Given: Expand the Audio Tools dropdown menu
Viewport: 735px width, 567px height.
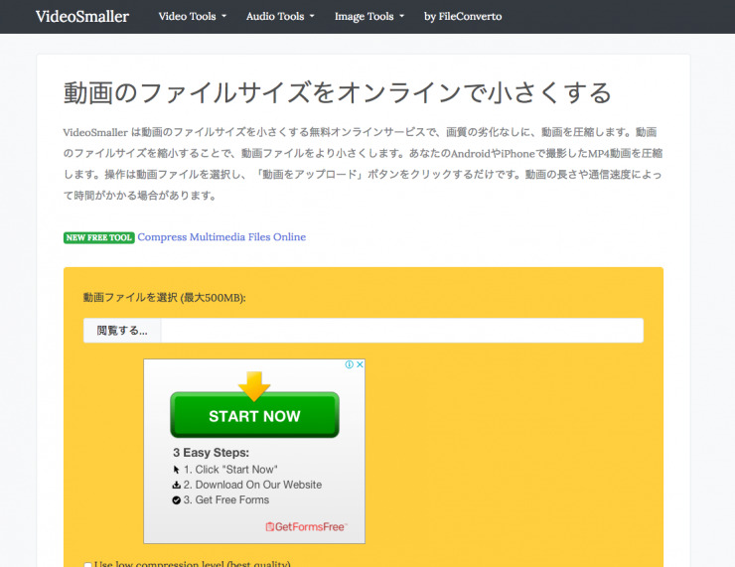Looking at the screenshot, I should tap(280, 17).
